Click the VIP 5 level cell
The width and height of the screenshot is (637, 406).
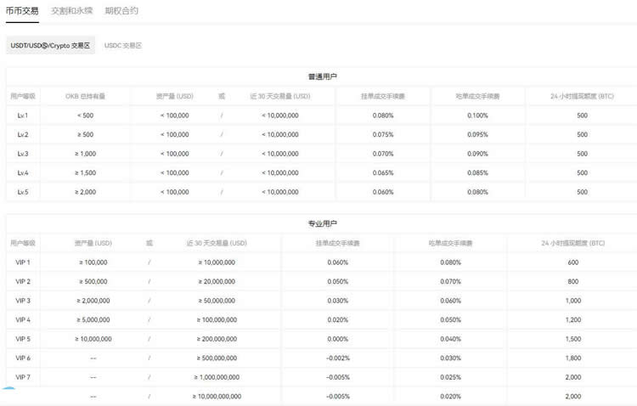[23, 339]
